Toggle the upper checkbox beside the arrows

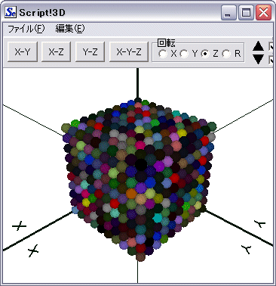coord(271,47)
